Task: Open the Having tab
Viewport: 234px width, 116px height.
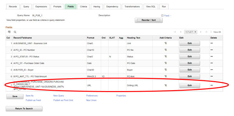Action: (x=97, y=7)
